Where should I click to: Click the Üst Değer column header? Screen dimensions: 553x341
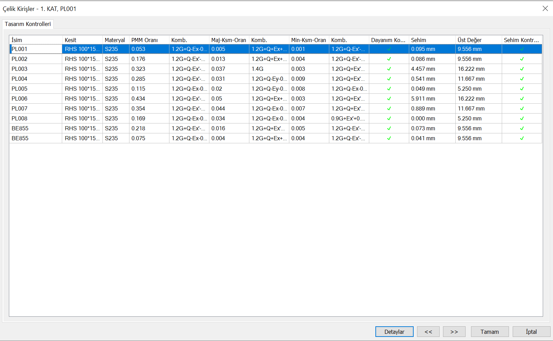tap(478, 40)
